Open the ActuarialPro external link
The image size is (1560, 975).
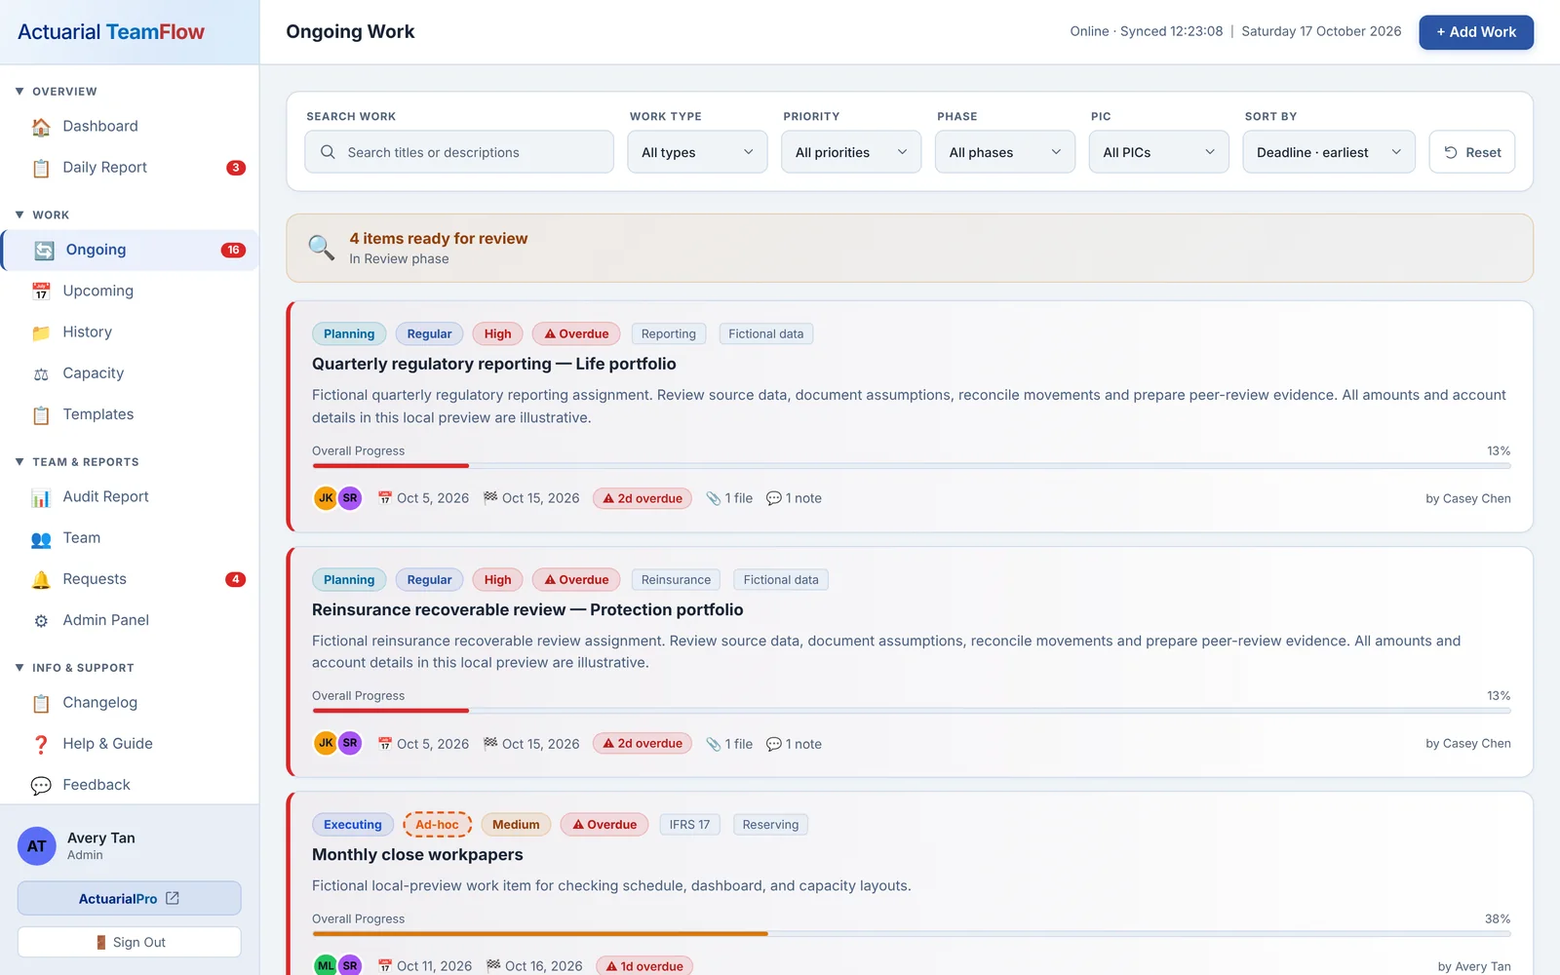[x=130, y=898]
